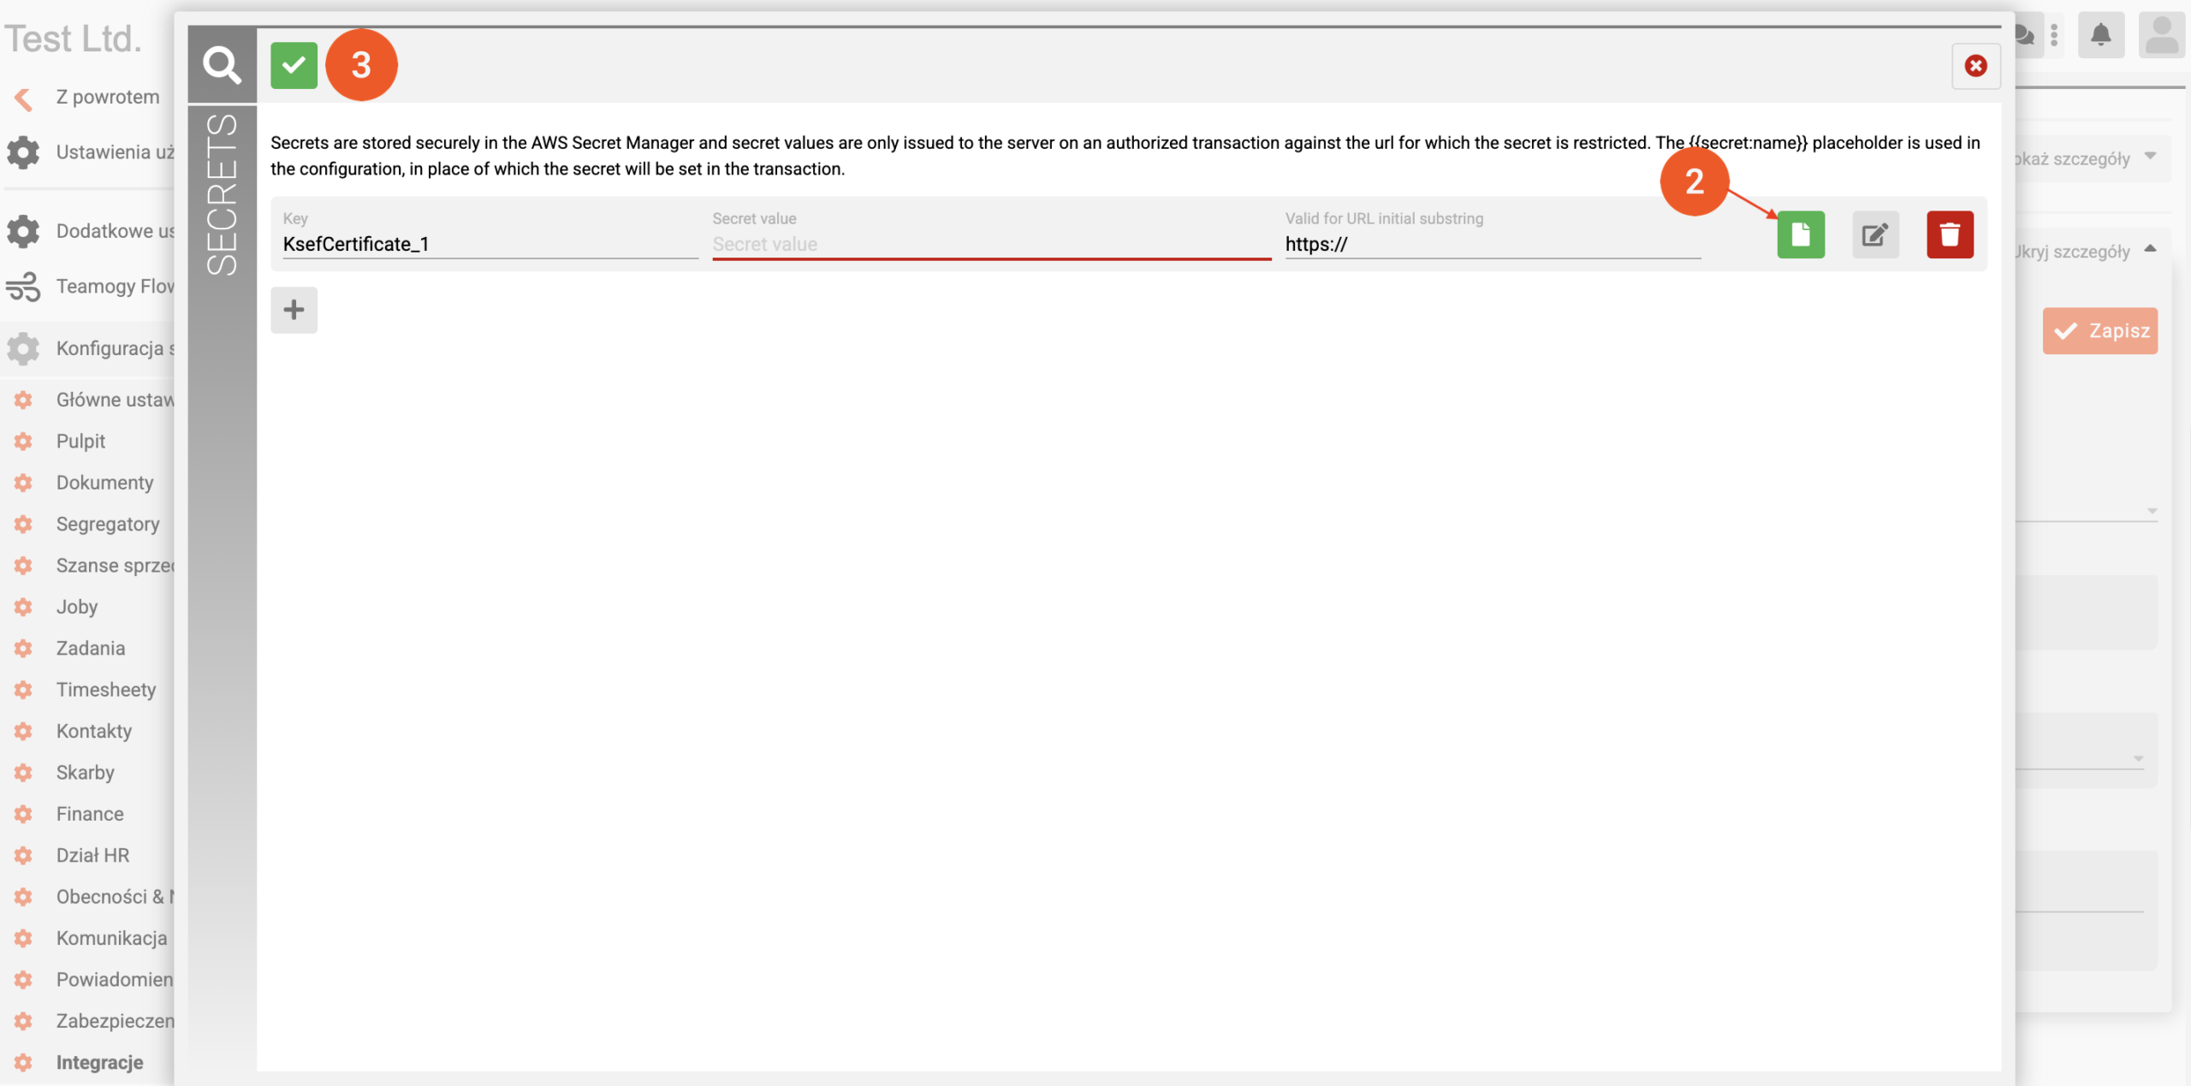
Task: Delete the secret with red trash icon
Action: point(1949,234)
